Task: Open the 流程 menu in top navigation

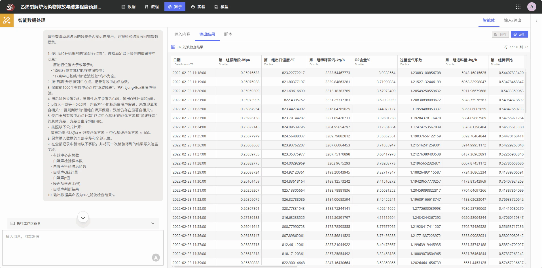Action: coord(152,7)
